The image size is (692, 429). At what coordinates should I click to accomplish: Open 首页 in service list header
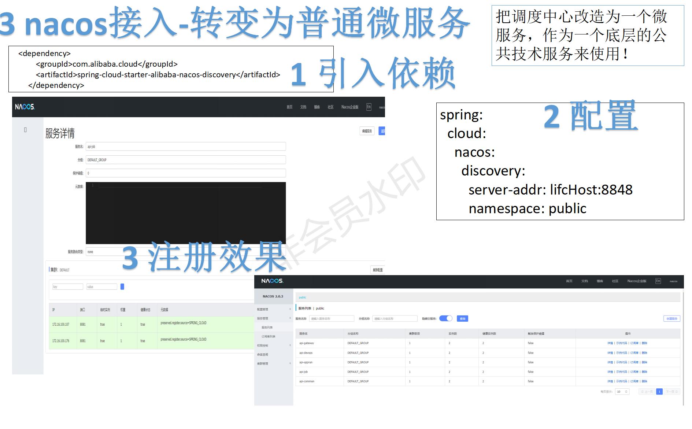tap(569, 281)
